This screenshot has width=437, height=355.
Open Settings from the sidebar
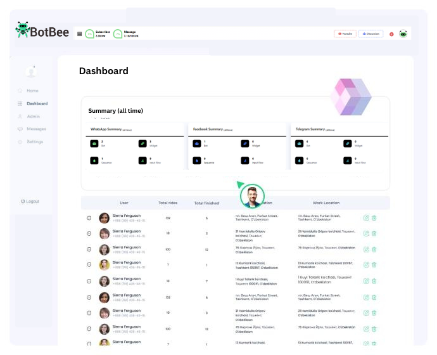[x=34, y=141]
